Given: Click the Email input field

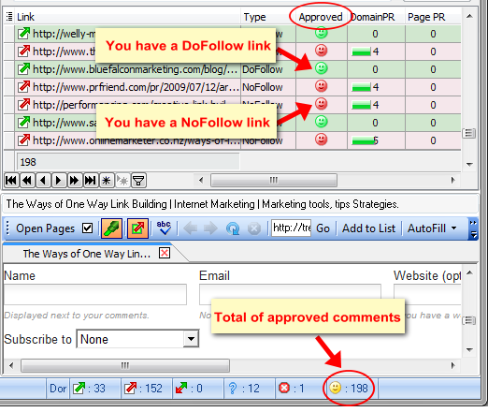Looking at the screenshot, I should 290,294.
